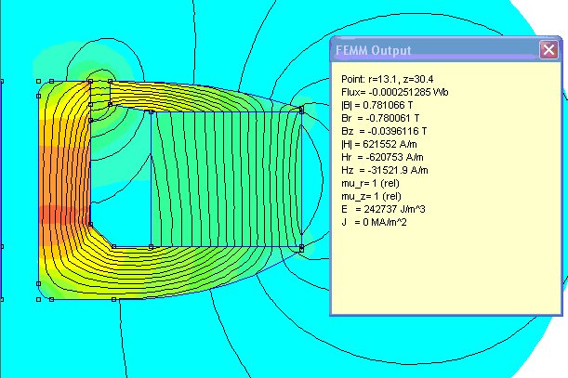Close the FEMM Output window
The image size is (568, 378).
pos(548,49)
